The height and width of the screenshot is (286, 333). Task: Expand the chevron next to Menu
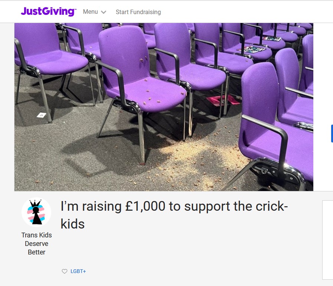(x=104, y=12)
